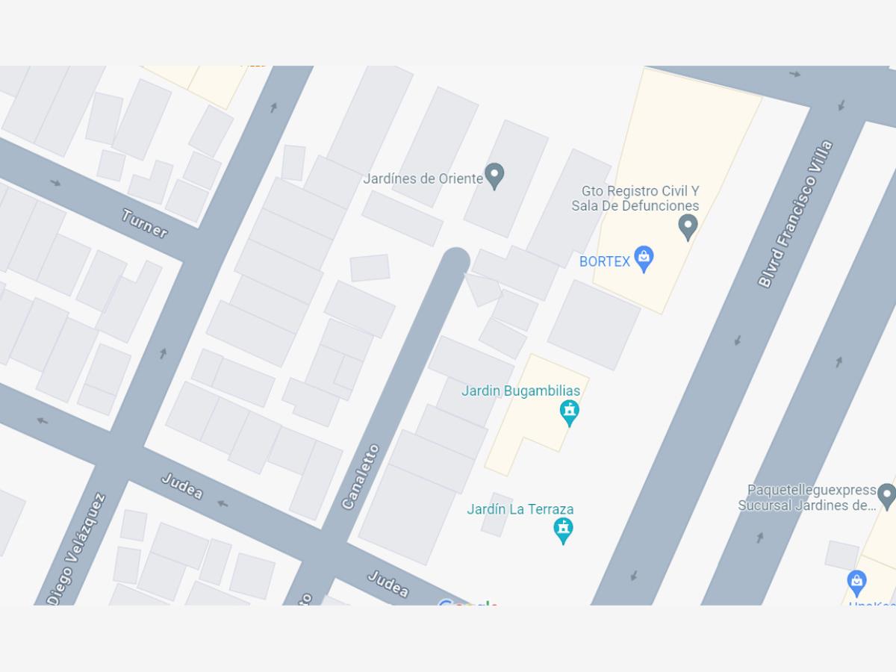Select the Paquetelleguexpress gray location pin

[x=886, y=496]
